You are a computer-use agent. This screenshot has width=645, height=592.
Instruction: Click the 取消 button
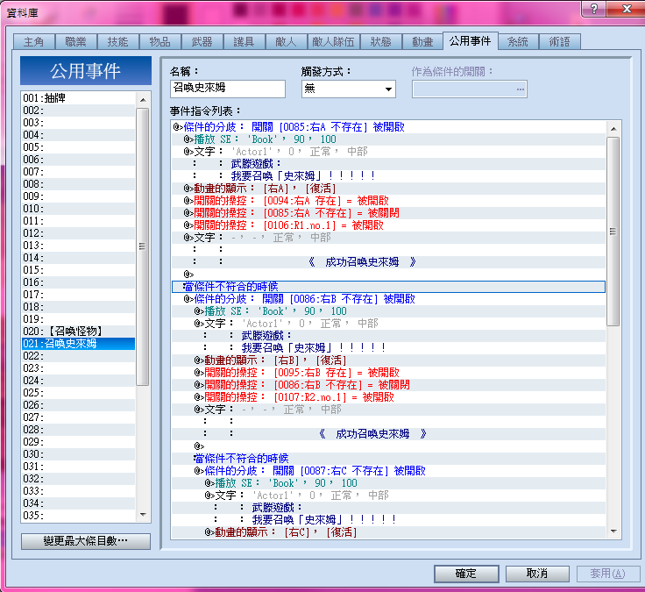point(537,574)
